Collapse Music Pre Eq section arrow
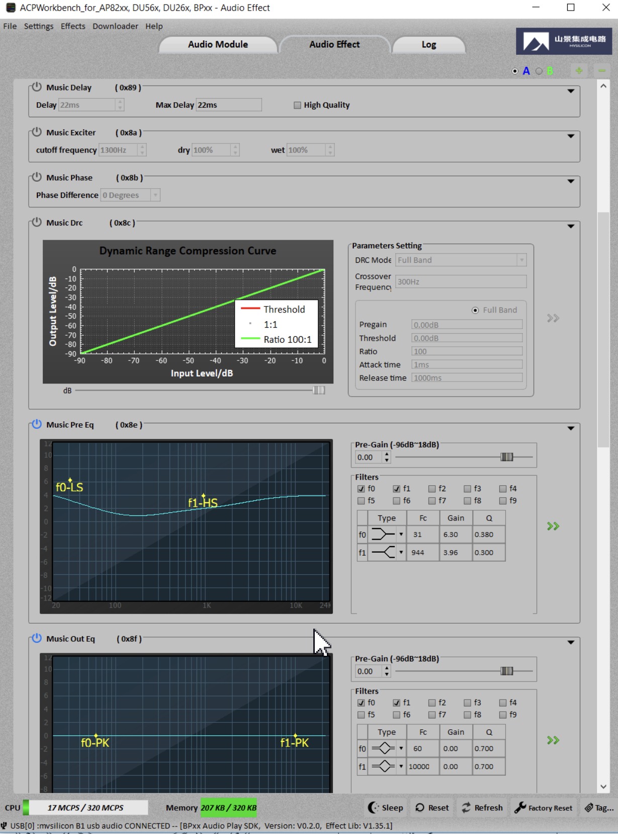Screen dimensions: 618x834 [571, 428]
